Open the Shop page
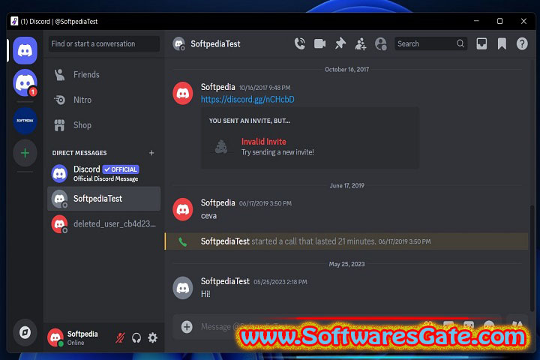This screenshot has height=360, width=540. point(103,125)
